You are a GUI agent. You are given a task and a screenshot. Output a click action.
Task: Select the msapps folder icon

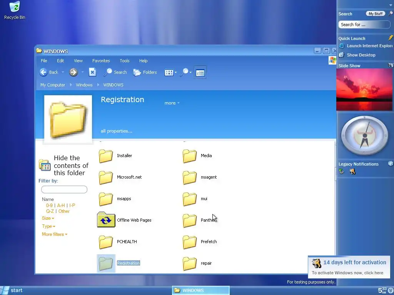coord(106,199)
